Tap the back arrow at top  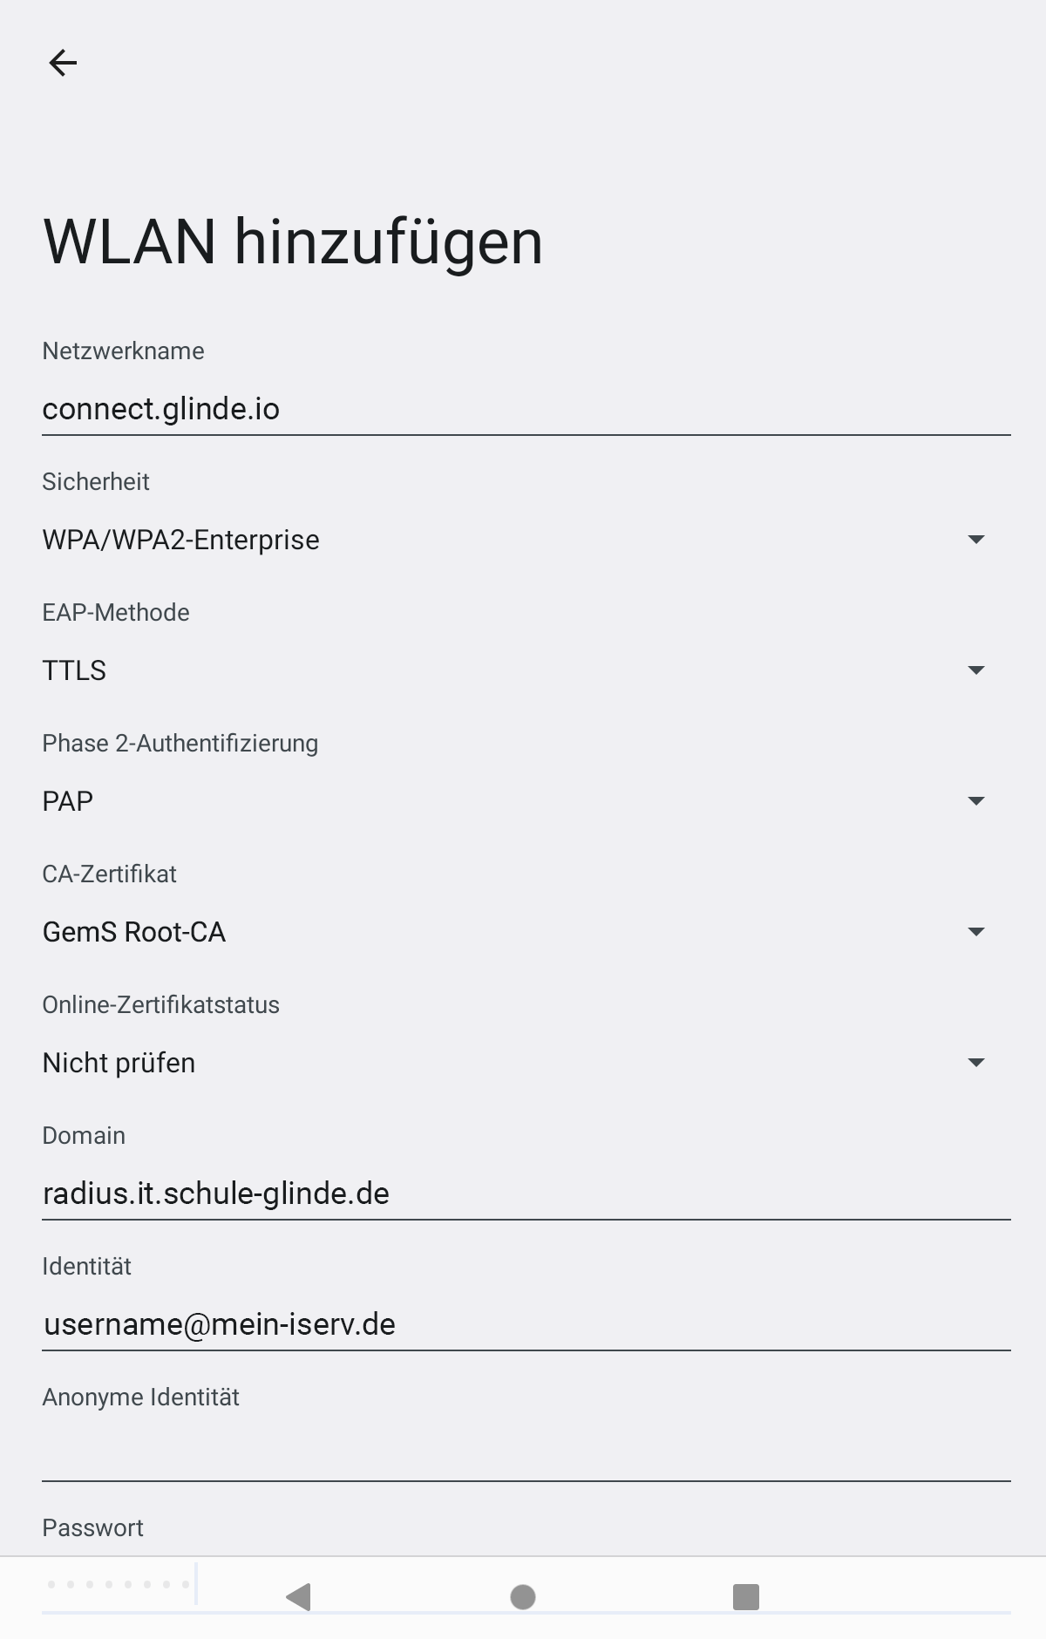pos(63,63)
